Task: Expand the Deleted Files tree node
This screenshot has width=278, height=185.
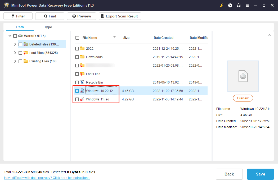Action: [x=15, y=44]
